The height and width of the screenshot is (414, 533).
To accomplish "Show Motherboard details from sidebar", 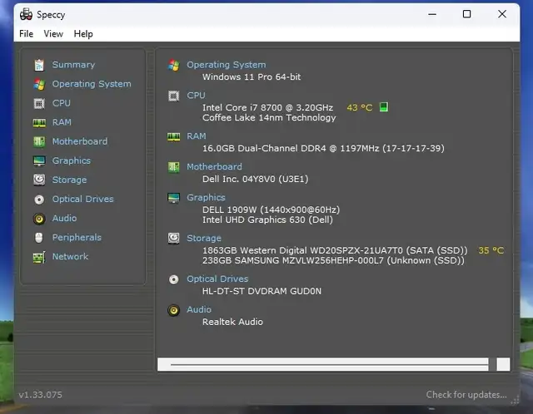I will (x=80, y=141).
